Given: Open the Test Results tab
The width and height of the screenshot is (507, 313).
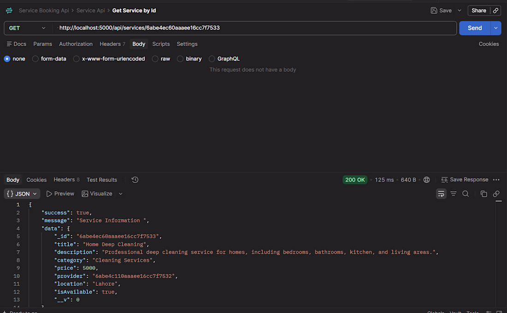Looking at the screenshot, I should (102, 180).
